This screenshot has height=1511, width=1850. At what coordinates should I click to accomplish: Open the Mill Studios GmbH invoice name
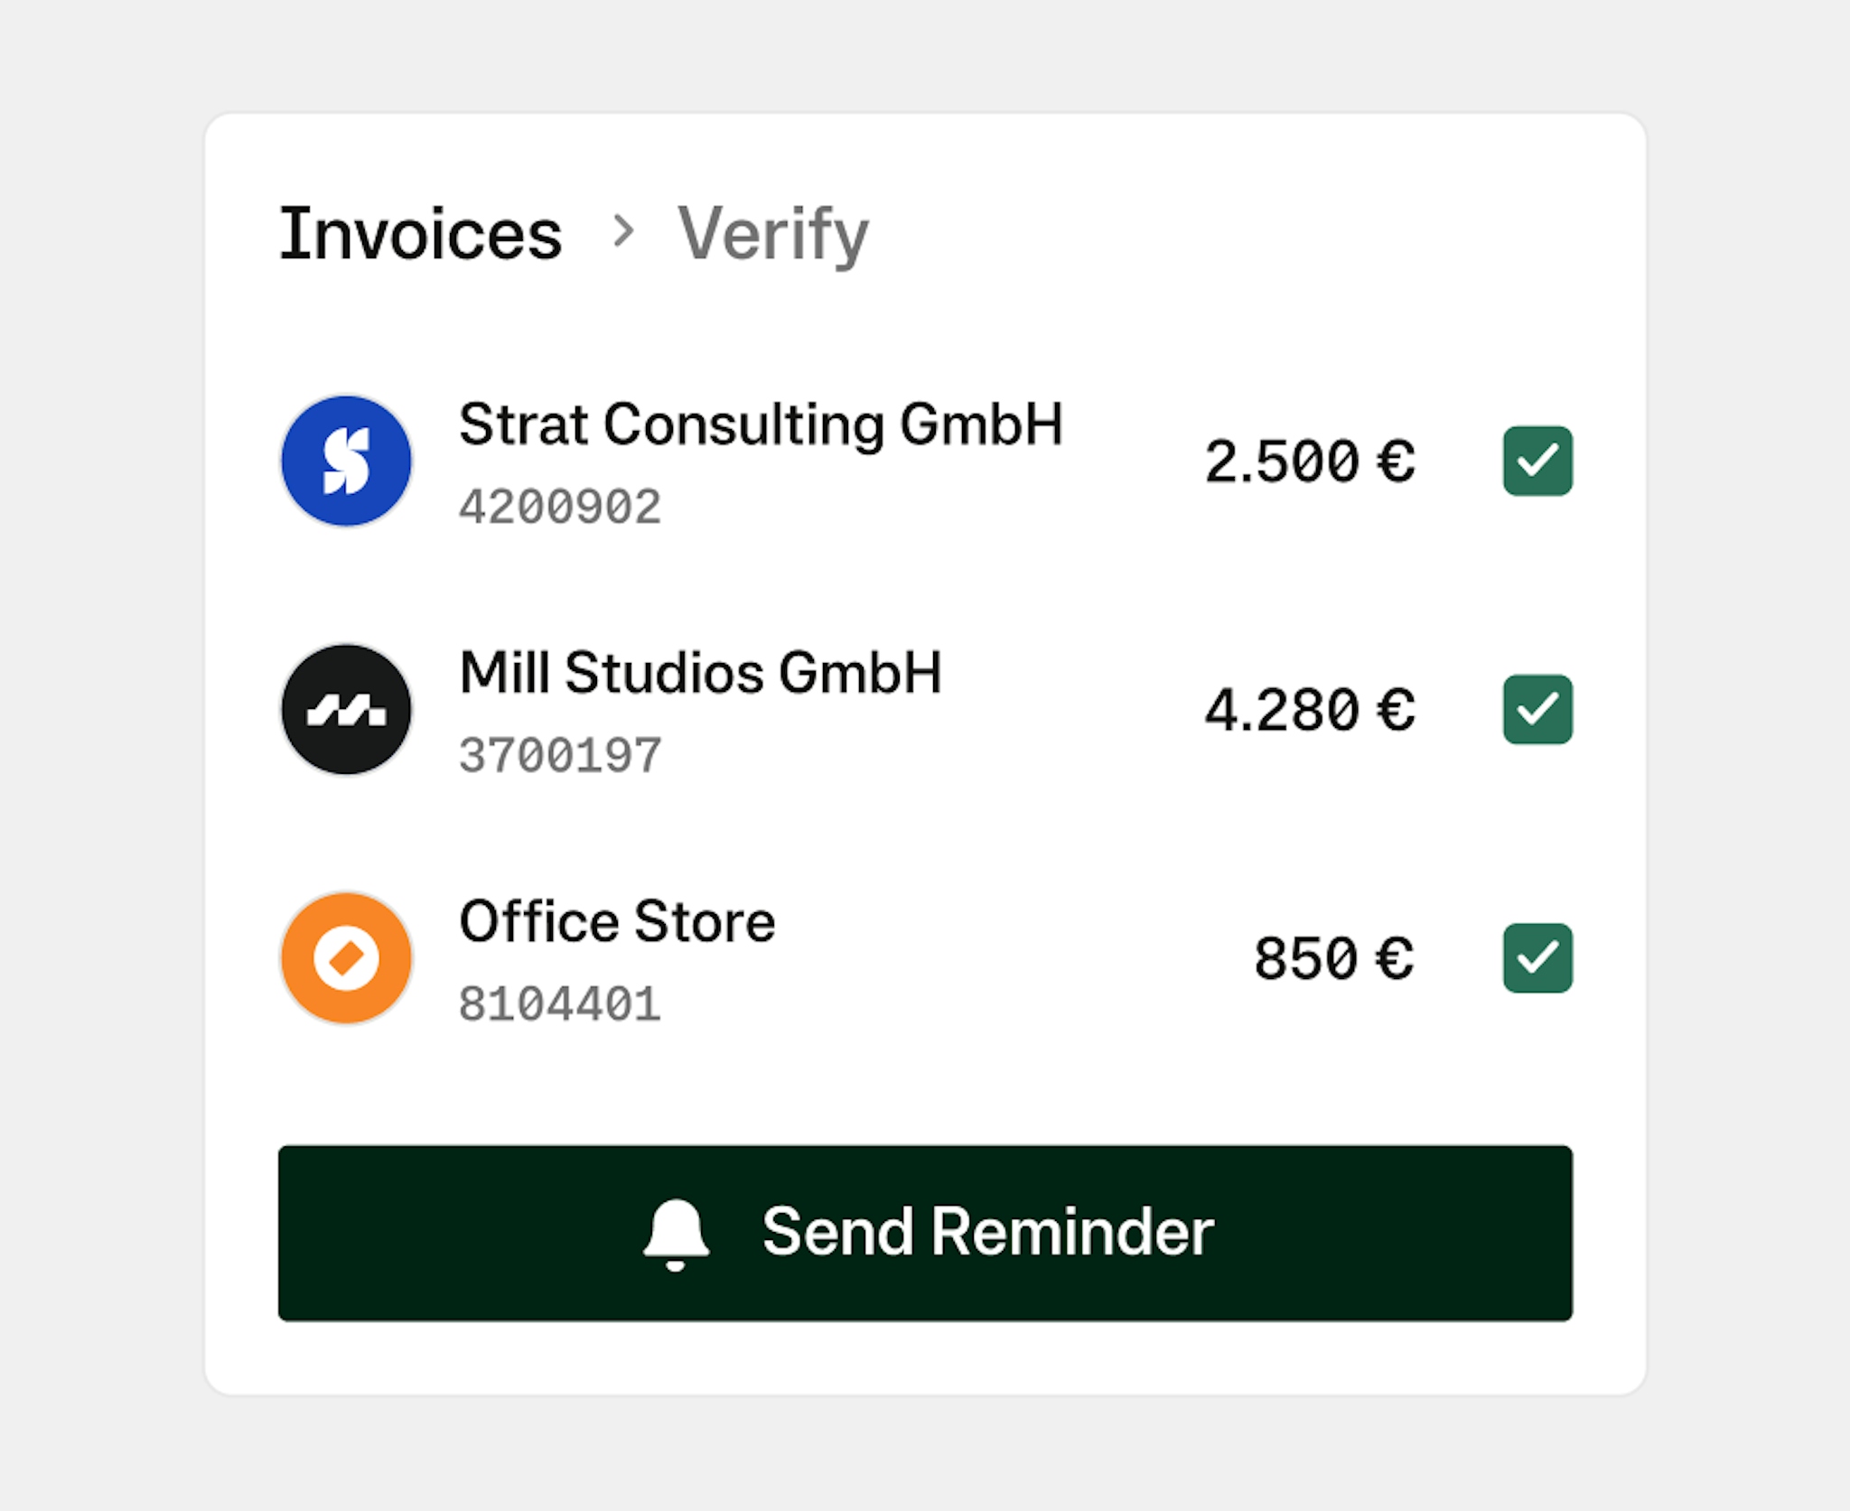(700, 673)
